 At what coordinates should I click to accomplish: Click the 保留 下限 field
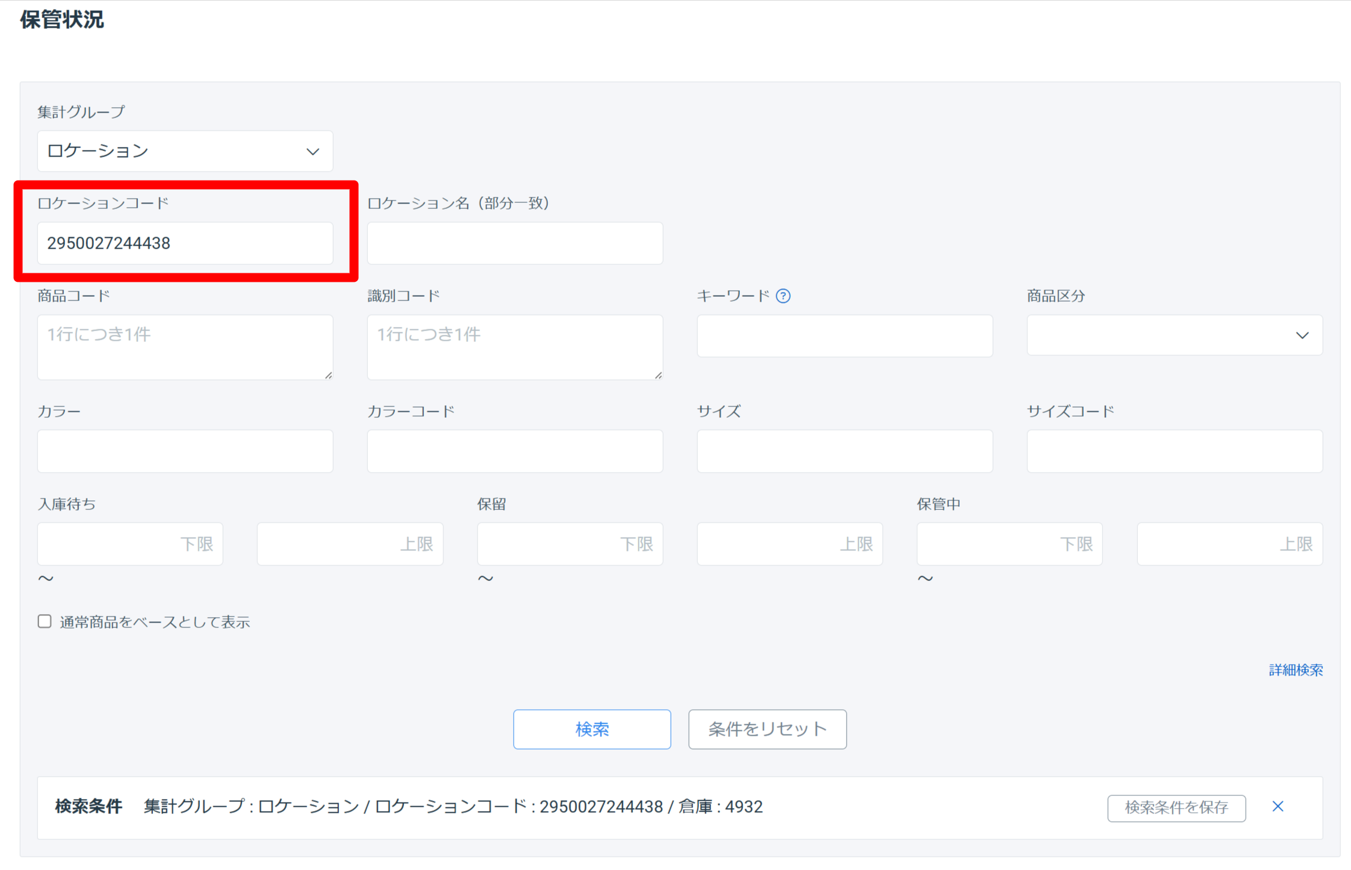tap(570, 544)
